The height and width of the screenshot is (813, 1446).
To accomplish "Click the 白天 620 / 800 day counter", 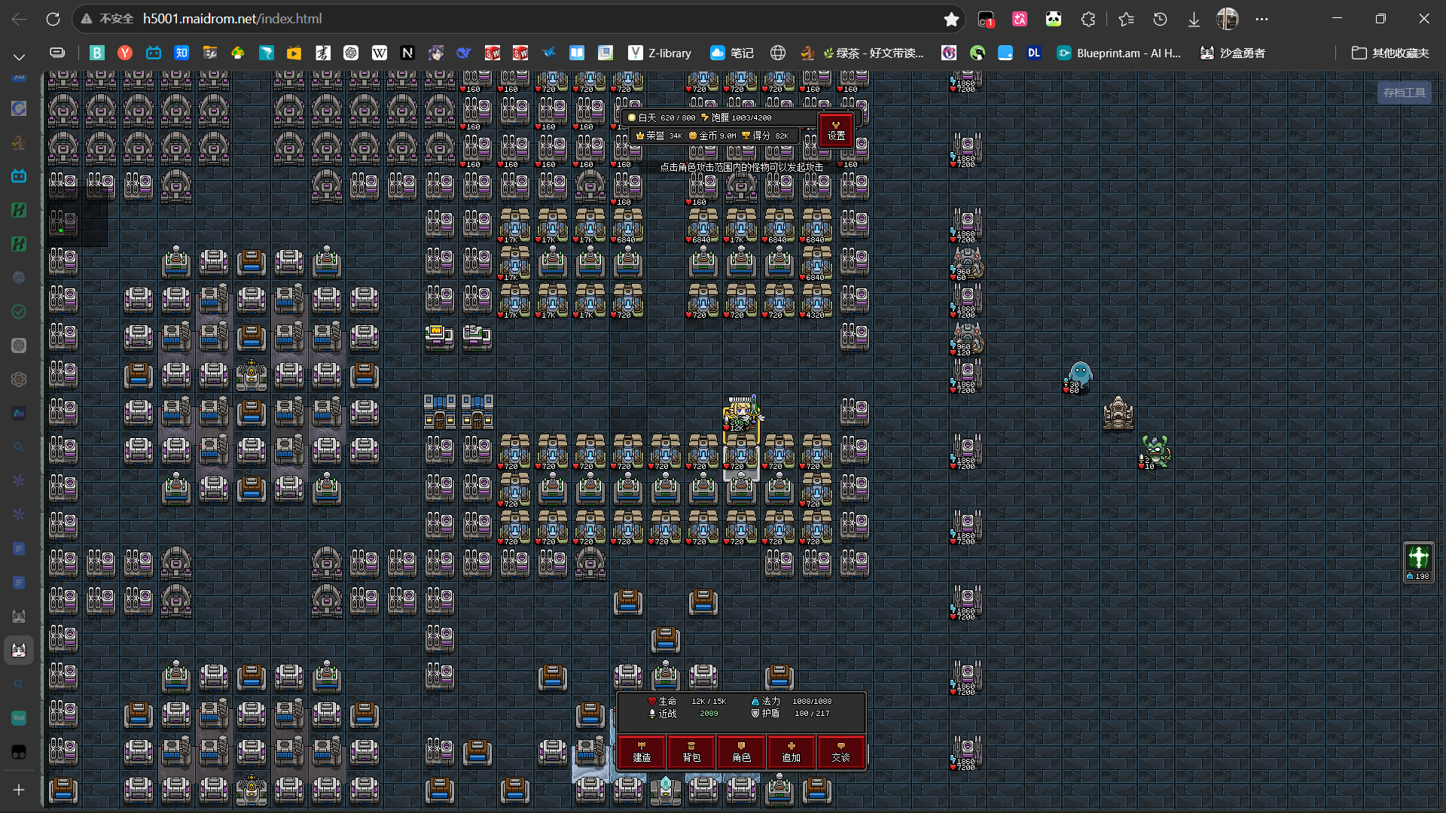I will coord(662,117).
